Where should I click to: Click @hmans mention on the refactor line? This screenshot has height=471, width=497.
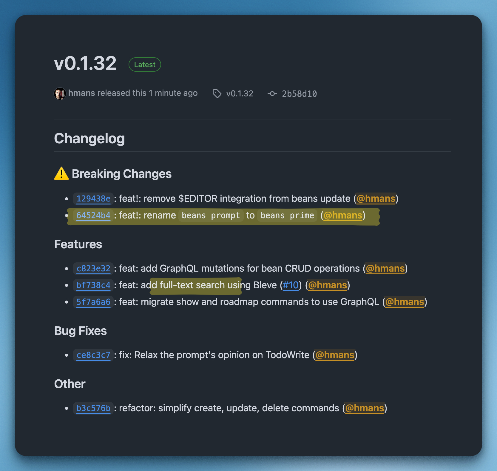tap(365, 408)
